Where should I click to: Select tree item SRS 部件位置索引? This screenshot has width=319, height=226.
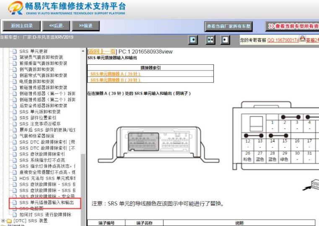click(x=38, y=118)
